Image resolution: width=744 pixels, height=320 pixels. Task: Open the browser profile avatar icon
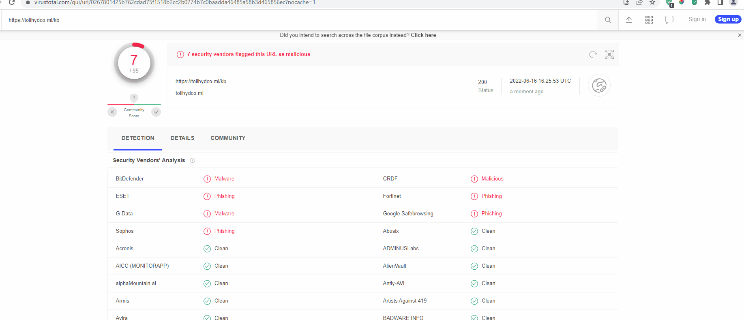pyautogui.click(x=733, y=2)
